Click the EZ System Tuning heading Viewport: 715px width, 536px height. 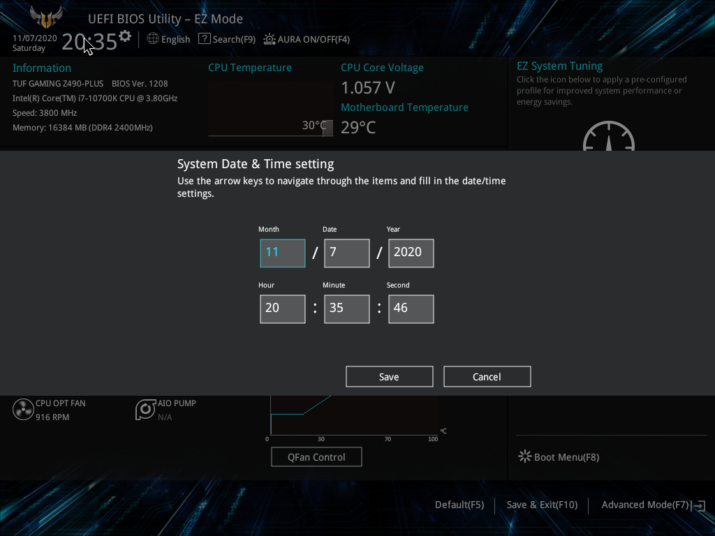[x=559, y=66]
